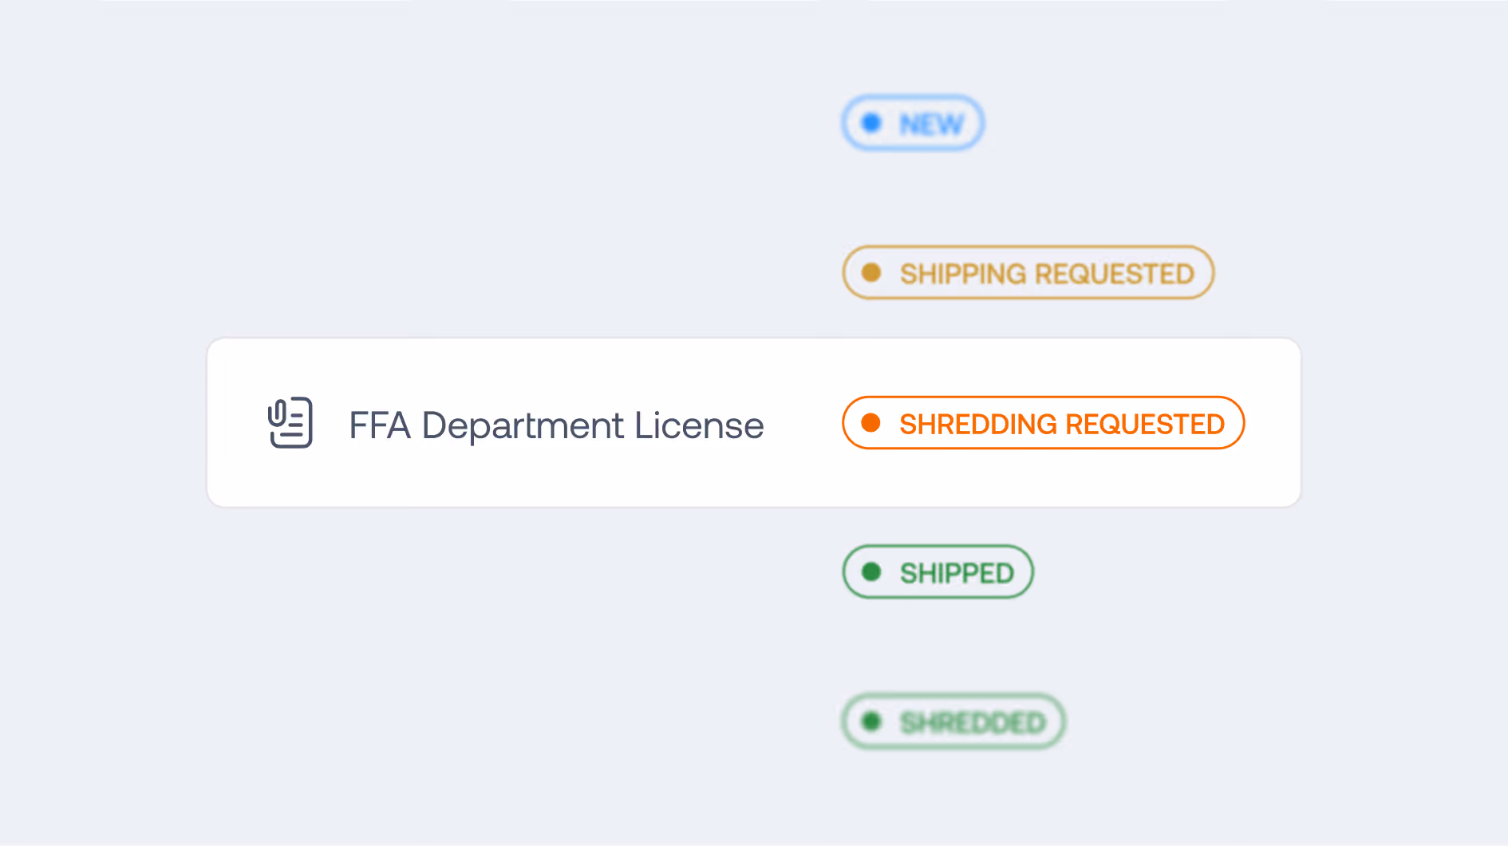Viewport: 1508px width, 846px height.
Task: Click the SHREDDING REQUESTED status badge
Action: (x=1044, y=423)
